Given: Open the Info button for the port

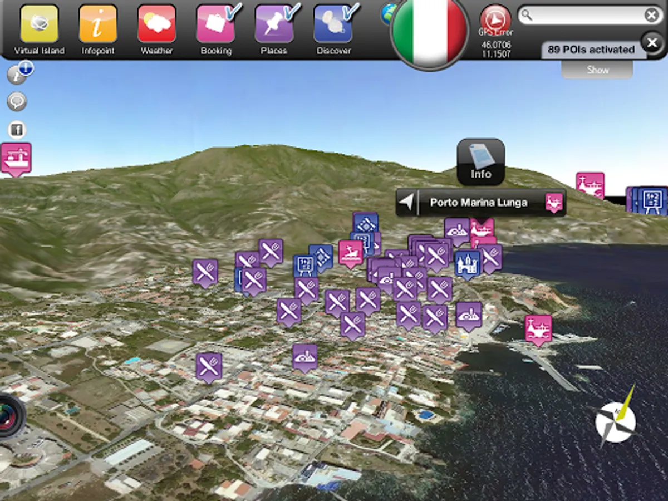Looking at the screenshot, I should coord(481,162).
